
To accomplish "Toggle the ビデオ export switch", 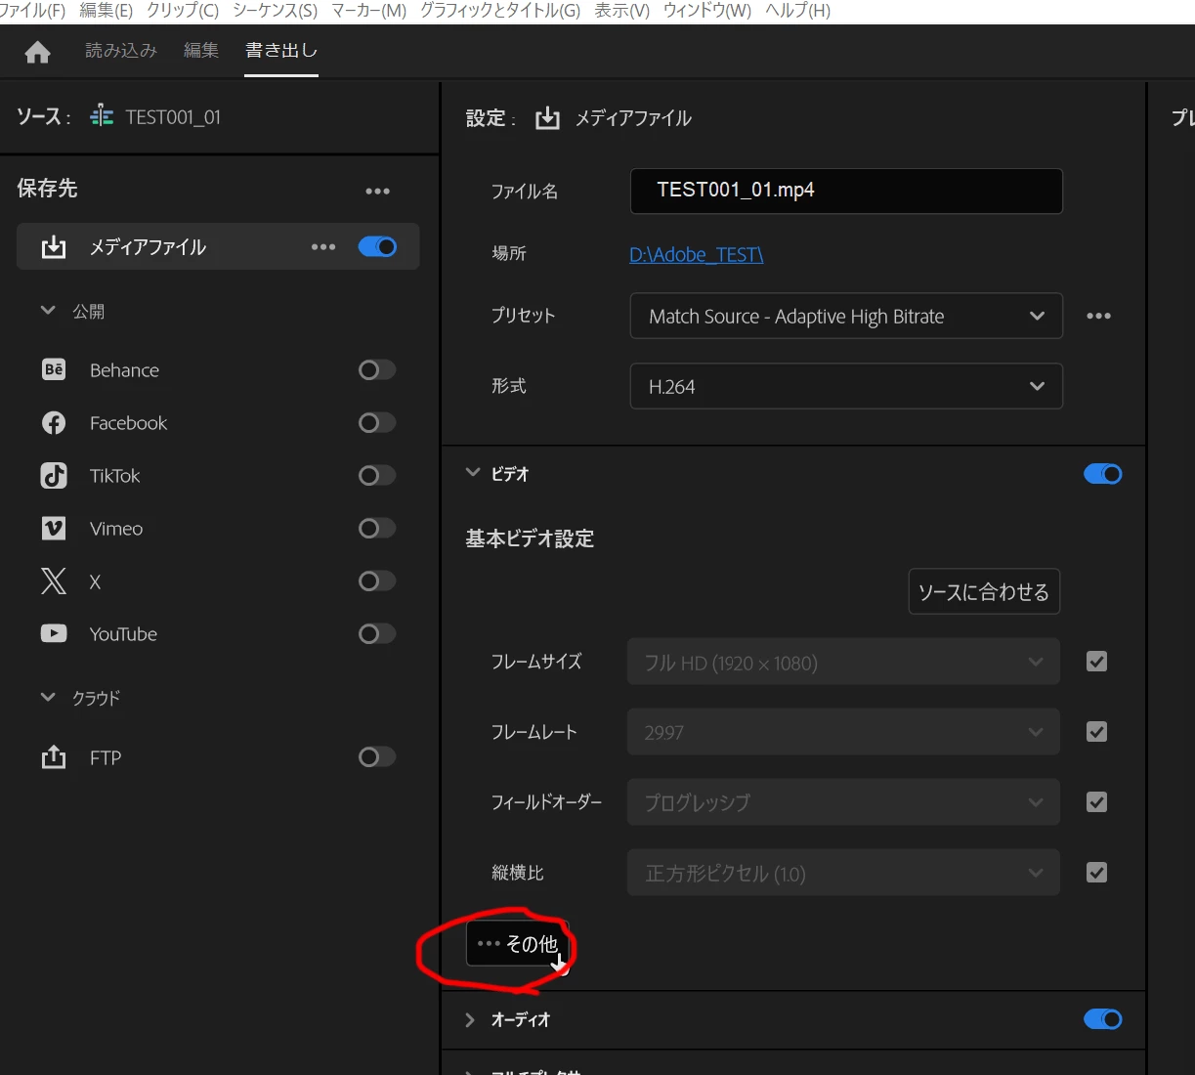I will [x=1103, y=474].
